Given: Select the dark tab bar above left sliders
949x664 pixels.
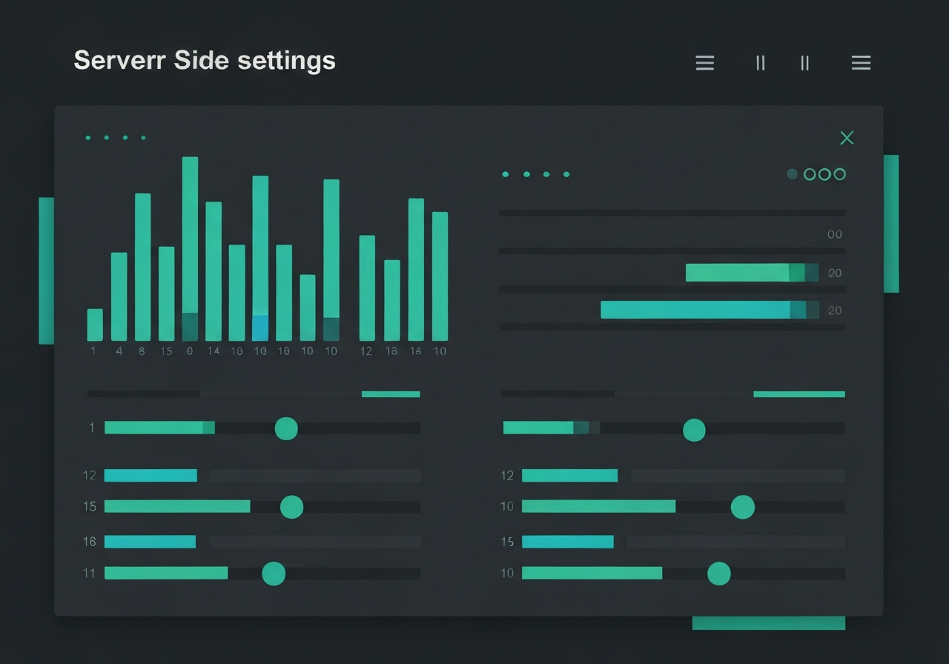Looking at the screenshot, I should pos(144,394).
